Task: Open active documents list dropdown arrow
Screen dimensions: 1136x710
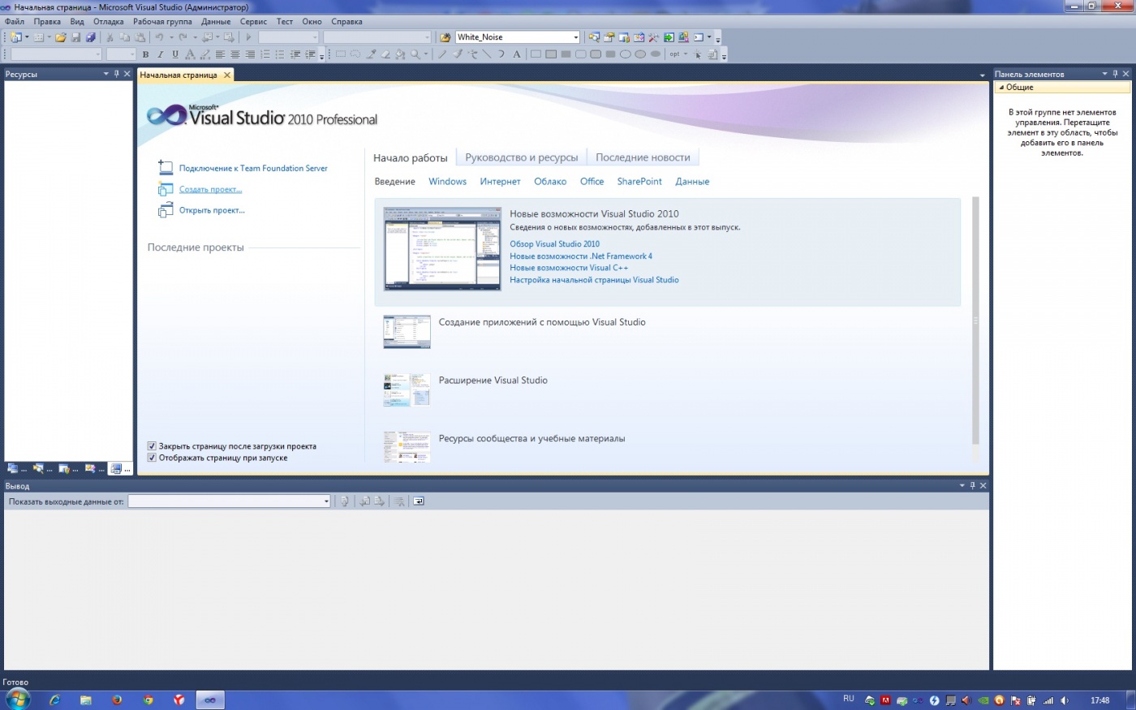Action: [x=982, y=75]
